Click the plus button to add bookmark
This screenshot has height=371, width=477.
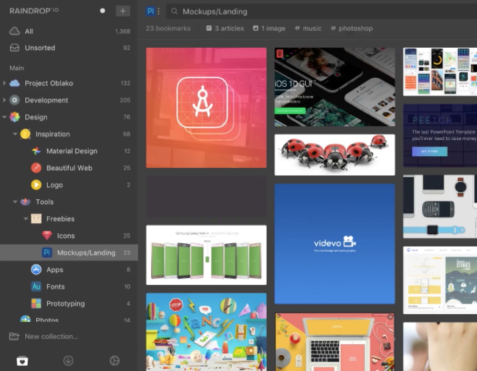pyautogui.click(x=123, y=11)
